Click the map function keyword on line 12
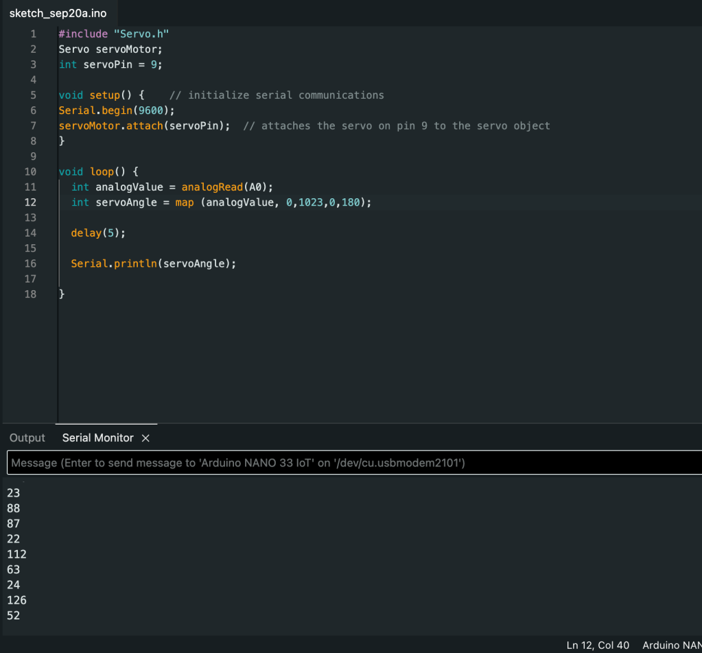 pos(185,203)
